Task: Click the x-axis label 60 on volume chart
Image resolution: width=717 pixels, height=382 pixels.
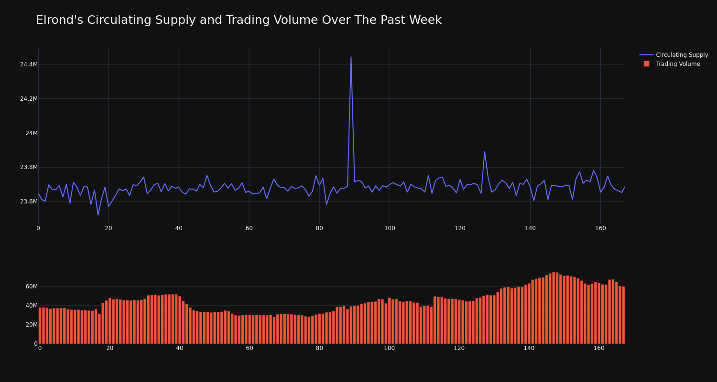Action: 250,348
